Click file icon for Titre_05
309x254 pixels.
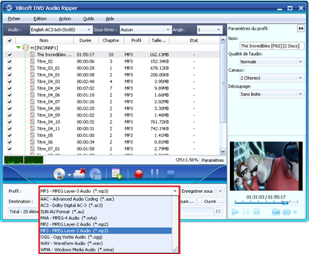click(32, 135)
